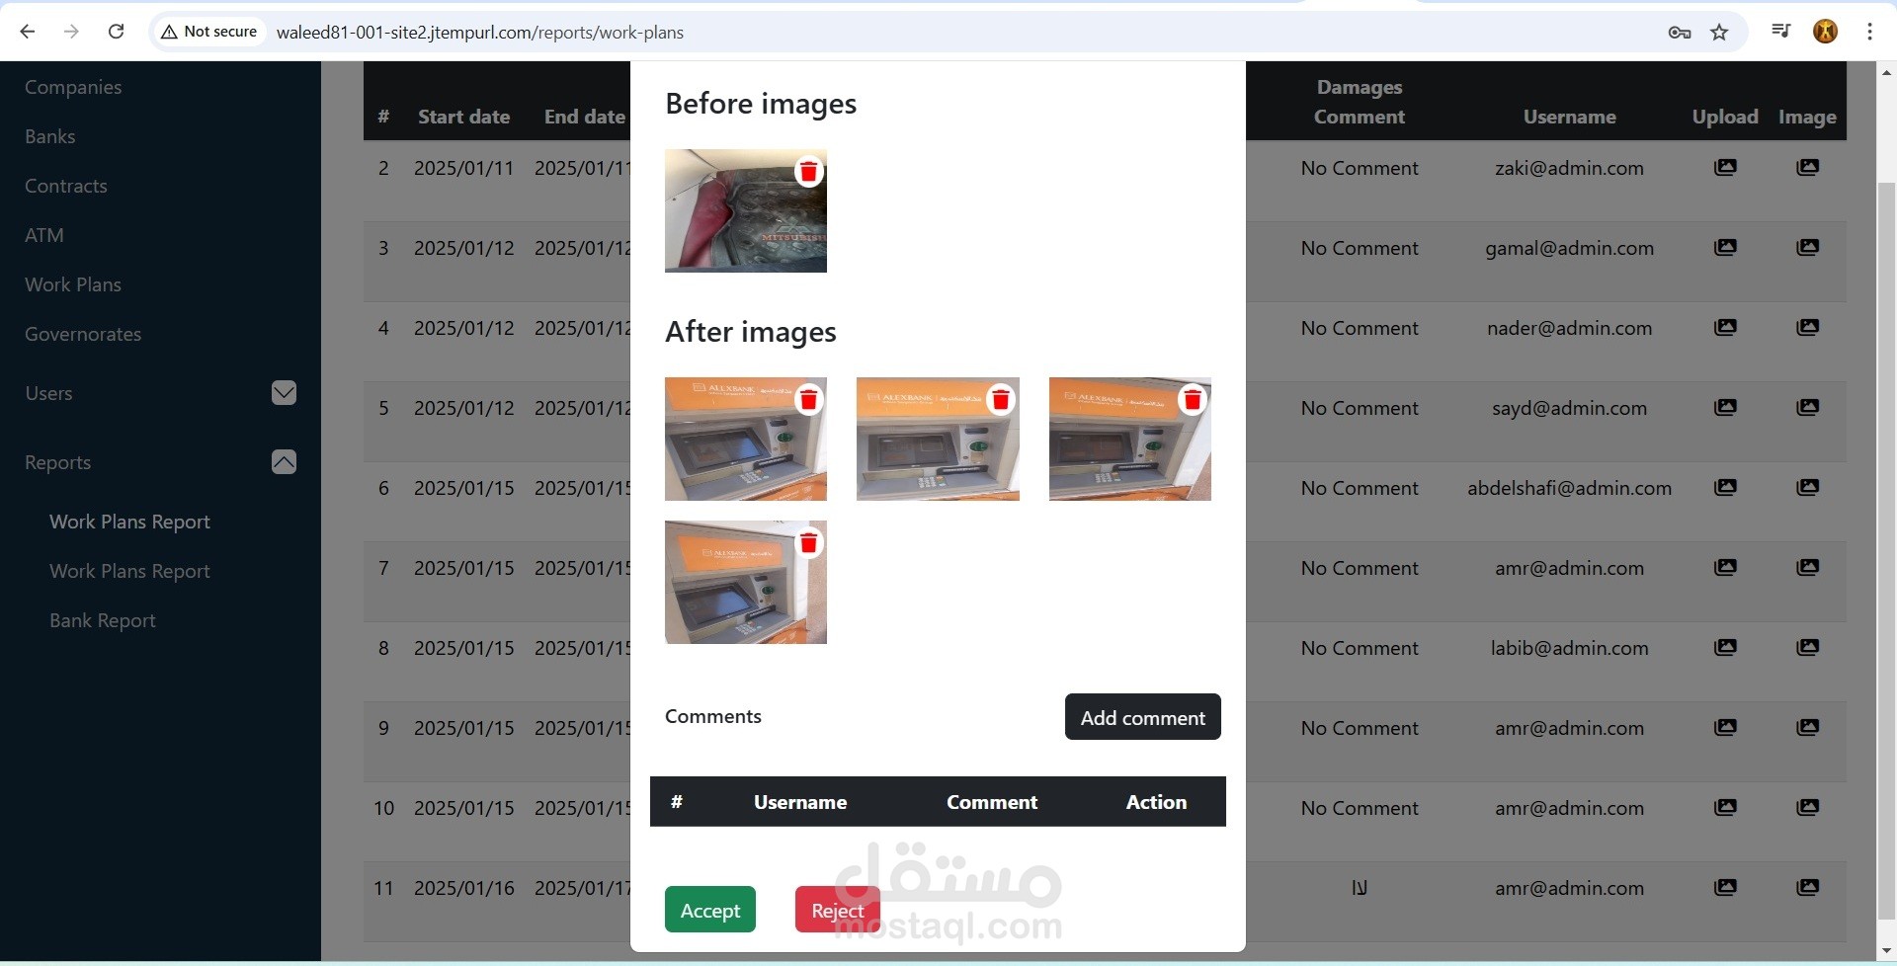Click Image icon for labib@admin.com row

(1807, 648)
